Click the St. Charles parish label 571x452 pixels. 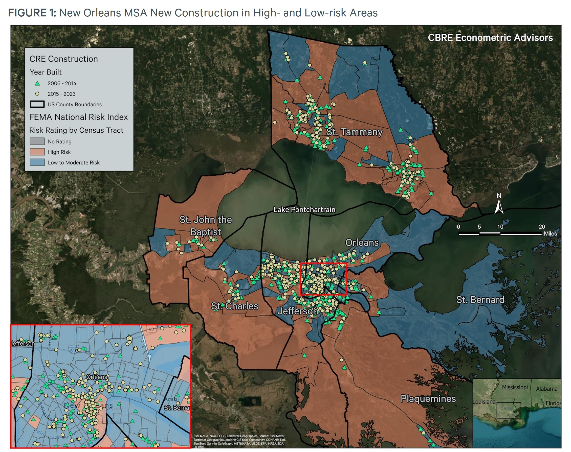(235, 306)
